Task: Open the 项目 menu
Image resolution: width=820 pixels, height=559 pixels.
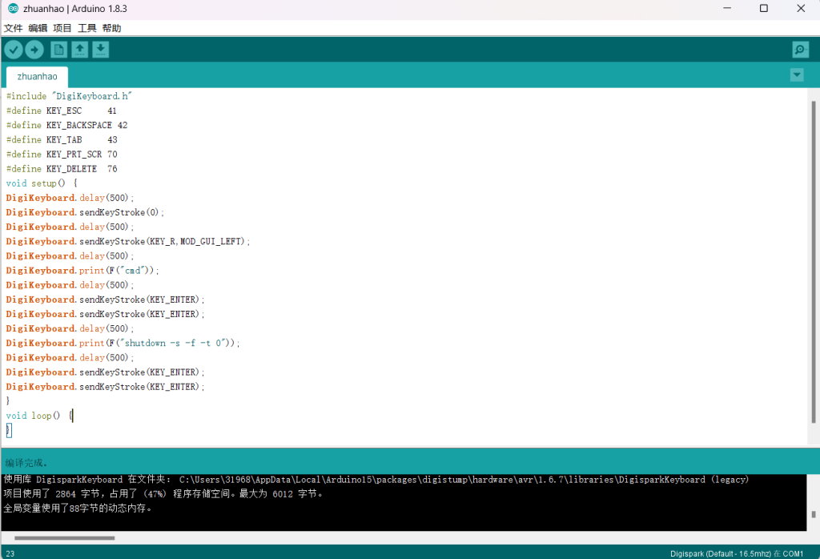Action: click(x=62, y=28)
